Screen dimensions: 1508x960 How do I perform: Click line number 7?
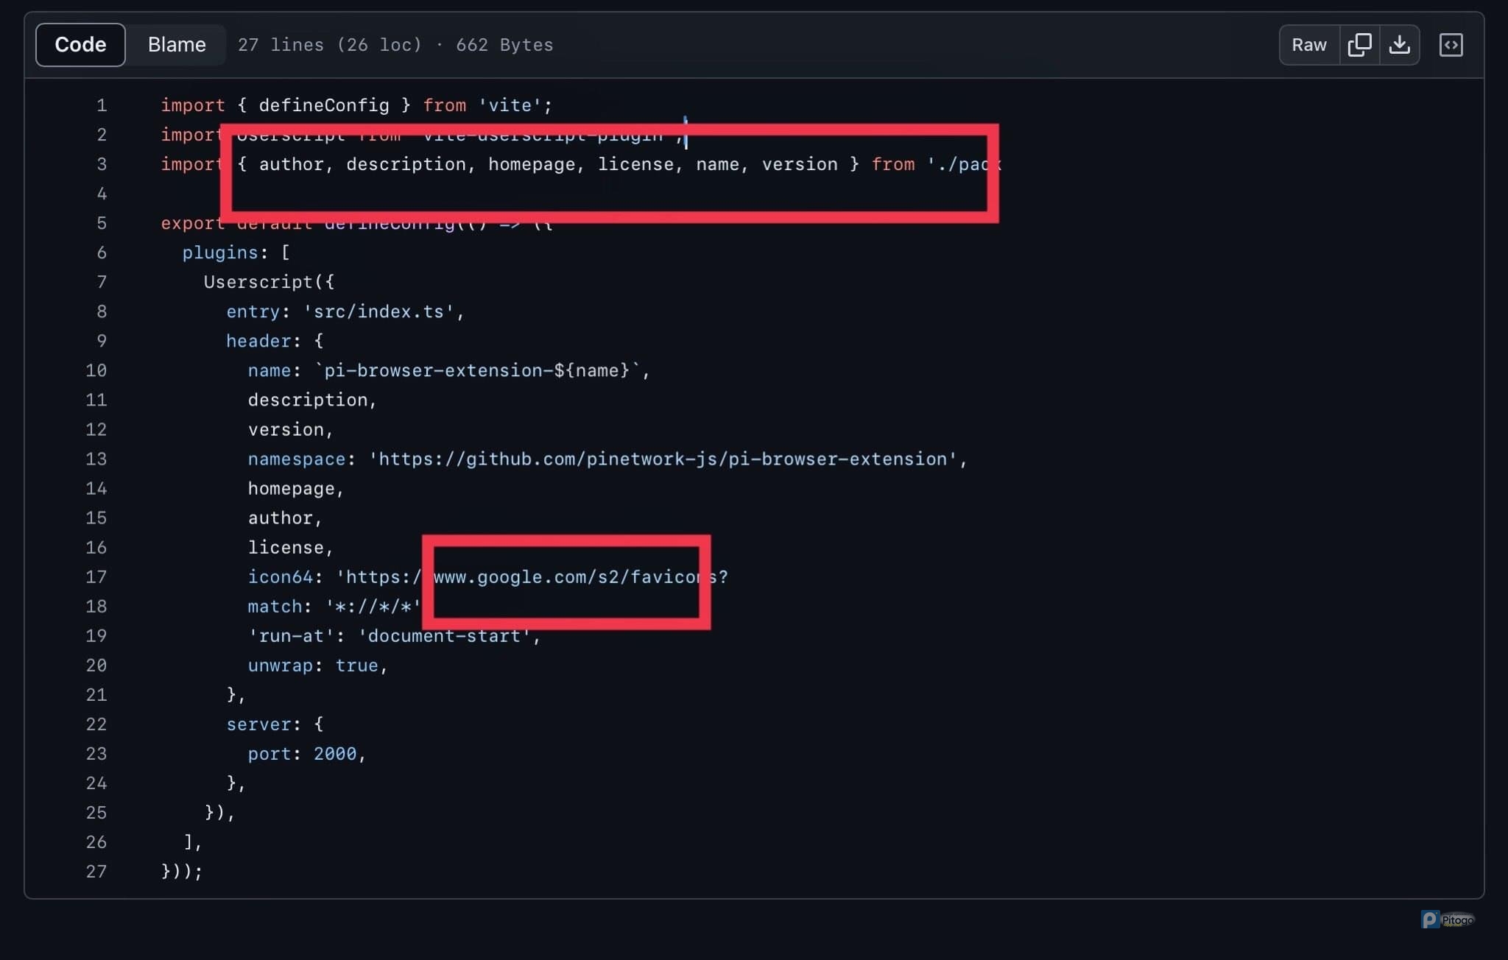point(102,282)
